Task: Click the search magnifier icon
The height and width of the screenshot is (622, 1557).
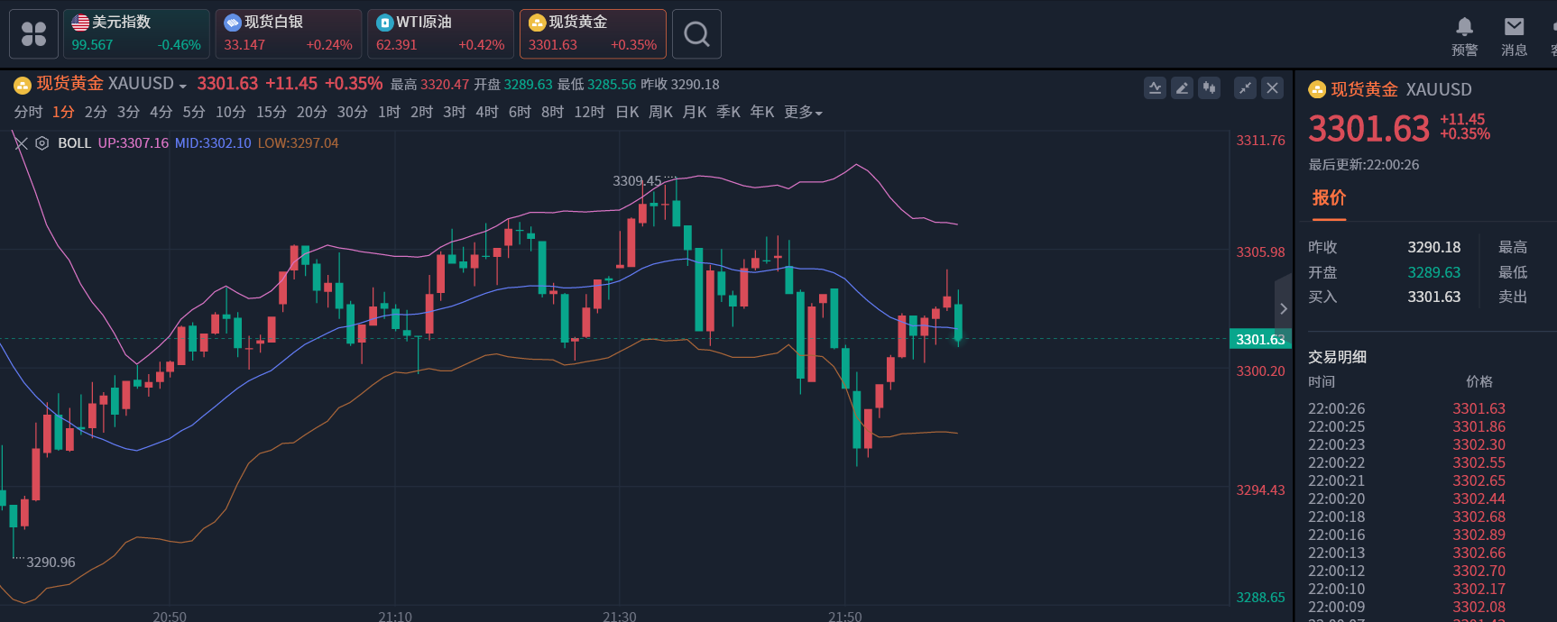Action: [x=696, y=34]
